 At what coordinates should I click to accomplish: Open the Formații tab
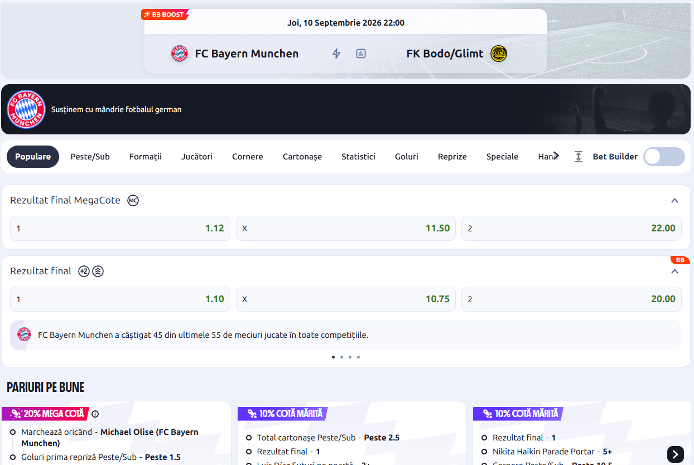[146, 157]
